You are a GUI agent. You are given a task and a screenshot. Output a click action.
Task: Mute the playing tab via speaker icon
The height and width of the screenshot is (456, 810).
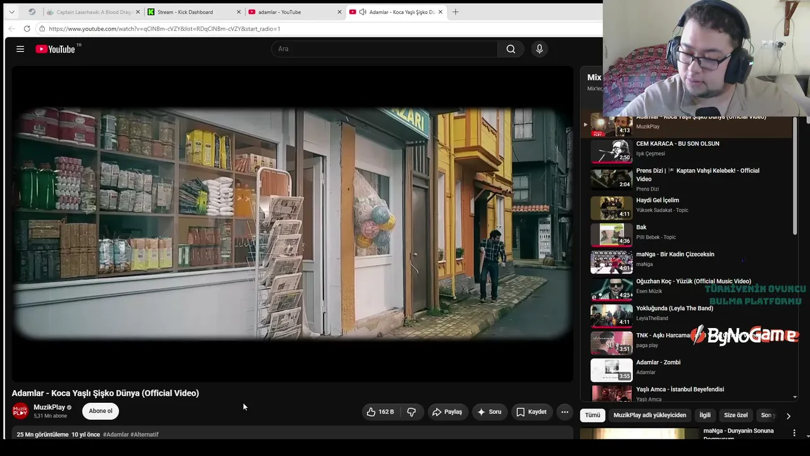(x=363, y=12)
